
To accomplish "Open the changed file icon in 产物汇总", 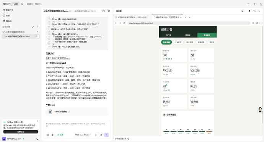I will 51,112.
